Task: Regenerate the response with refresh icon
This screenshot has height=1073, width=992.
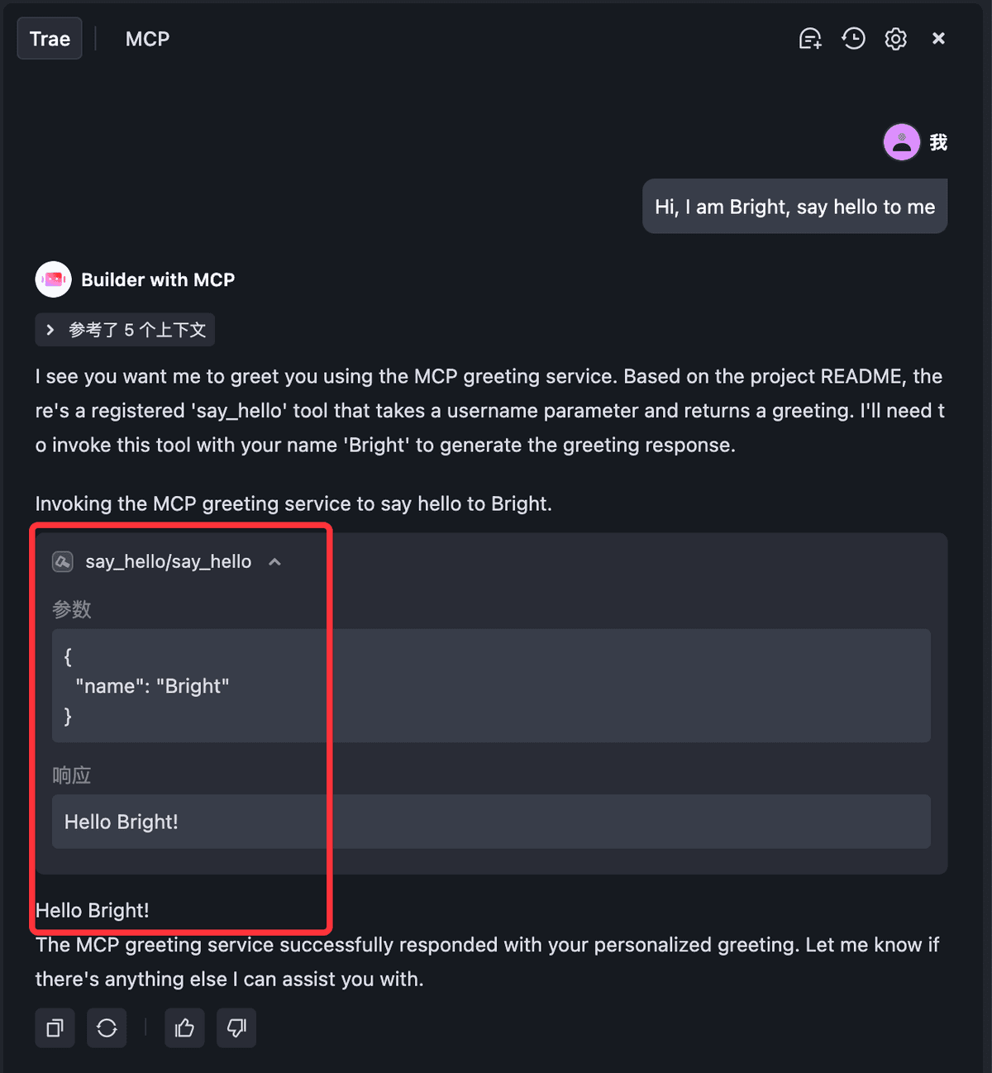Action: point(107,1028)
